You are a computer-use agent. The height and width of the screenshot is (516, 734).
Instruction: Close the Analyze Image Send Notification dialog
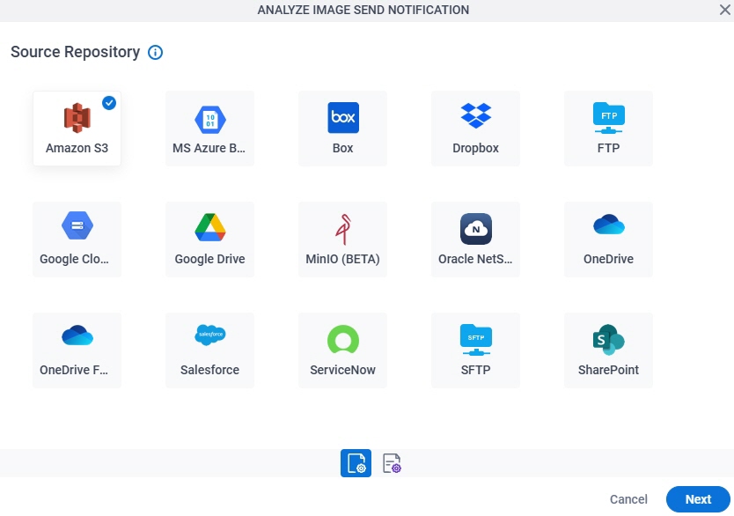point(724,10)
